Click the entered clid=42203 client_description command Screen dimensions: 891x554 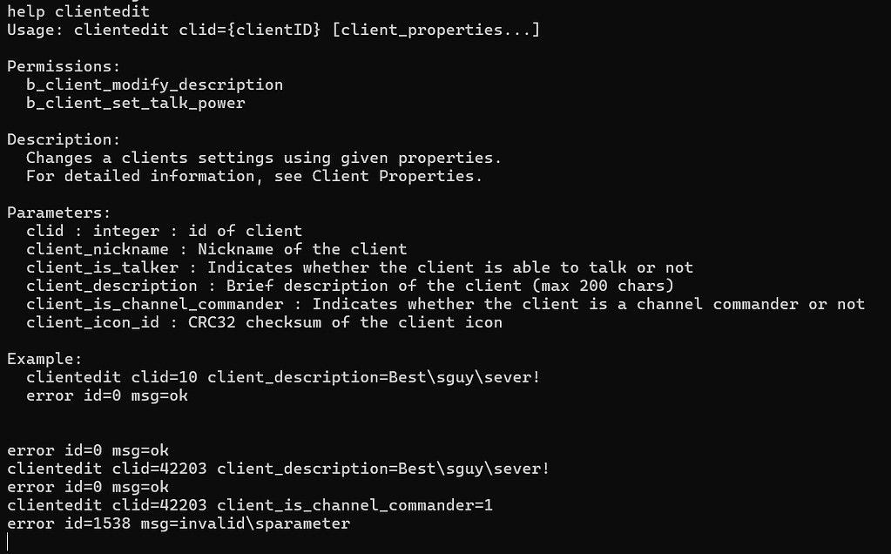(278, 469)
